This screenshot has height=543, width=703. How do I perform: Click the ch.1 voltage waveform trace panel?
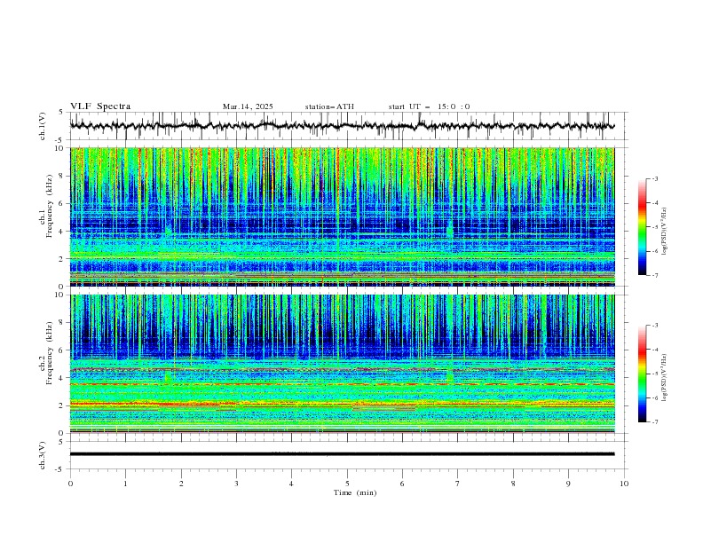coord(349,126)
